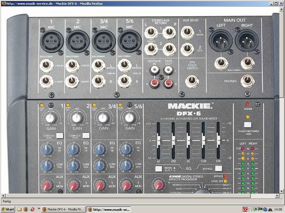Click the AUX SEND 2 EFX jack
Image resolution: width=285 pixels, height=213 pixels.
coord(187,49)
